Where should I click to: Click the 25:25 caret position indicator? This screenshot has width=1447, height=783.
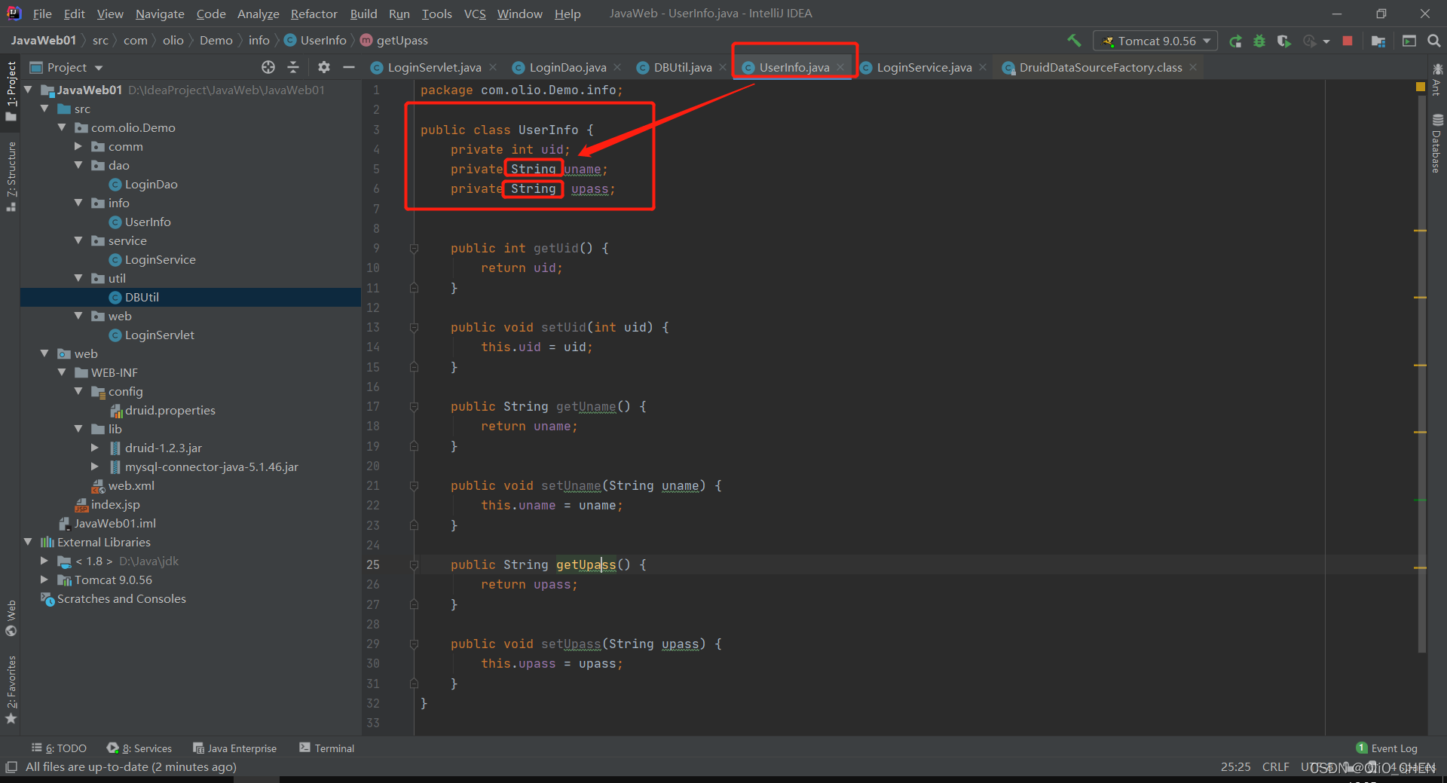1235,766
